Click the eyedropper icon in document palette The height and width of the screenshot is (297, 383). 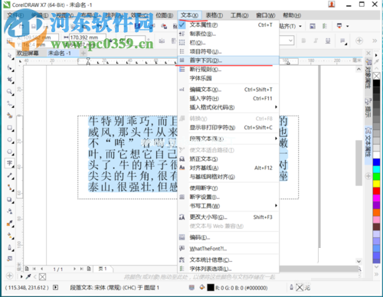[28, 276]
